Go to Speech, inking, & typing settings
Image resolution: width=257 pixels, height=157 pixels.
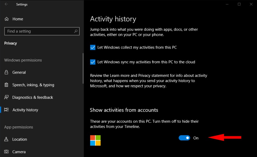33,85
